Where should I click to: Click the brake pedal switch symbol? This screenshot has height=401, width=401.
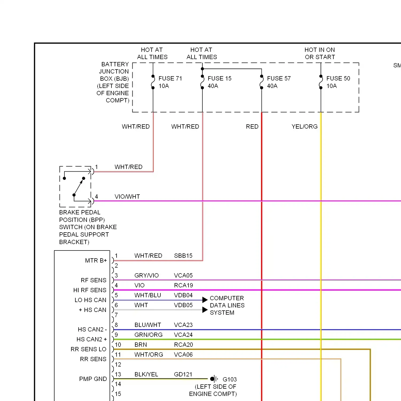(75, 187)
